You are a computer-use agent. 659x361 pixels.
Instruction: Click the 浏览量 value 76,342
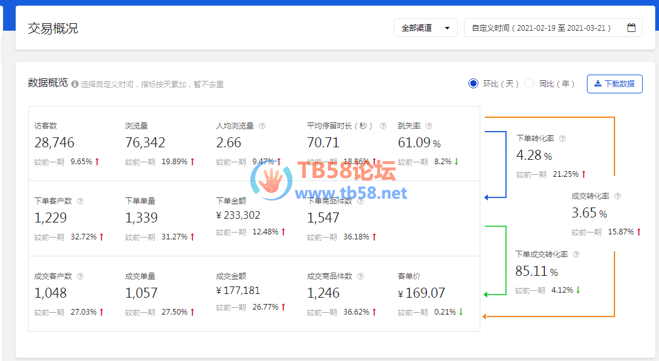[x=145, y=143]
